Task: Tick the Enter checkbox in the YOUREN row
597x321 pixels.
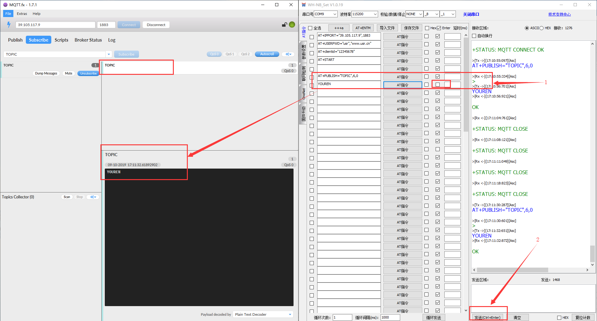Action: click(x=437, y=84)
